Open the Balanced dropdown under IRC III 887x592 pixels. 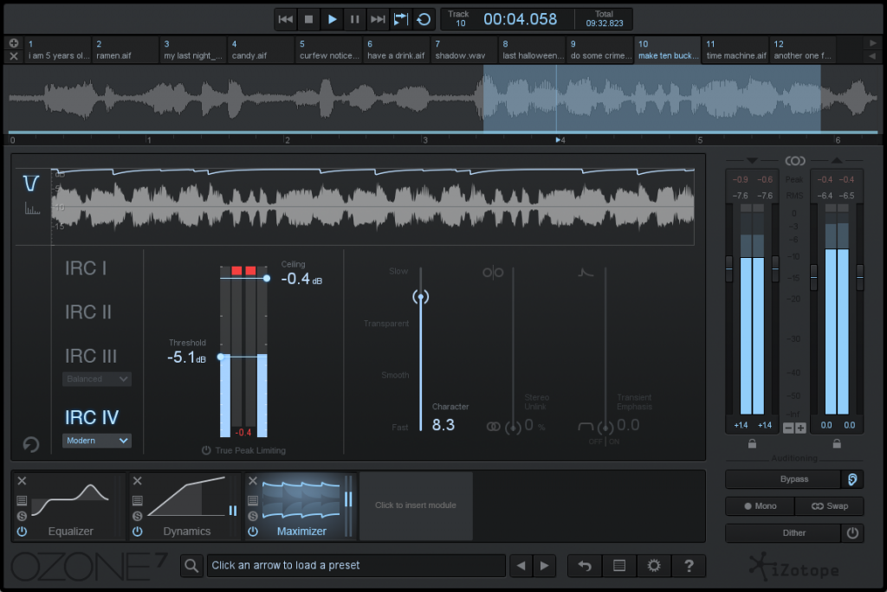(x=96, y=379)
